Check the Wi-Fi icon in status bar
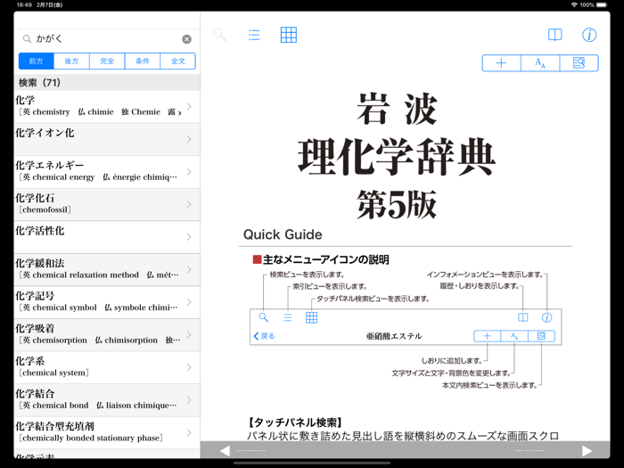The image size is (624, 468). pyautogui.click(x=574, y=4)
